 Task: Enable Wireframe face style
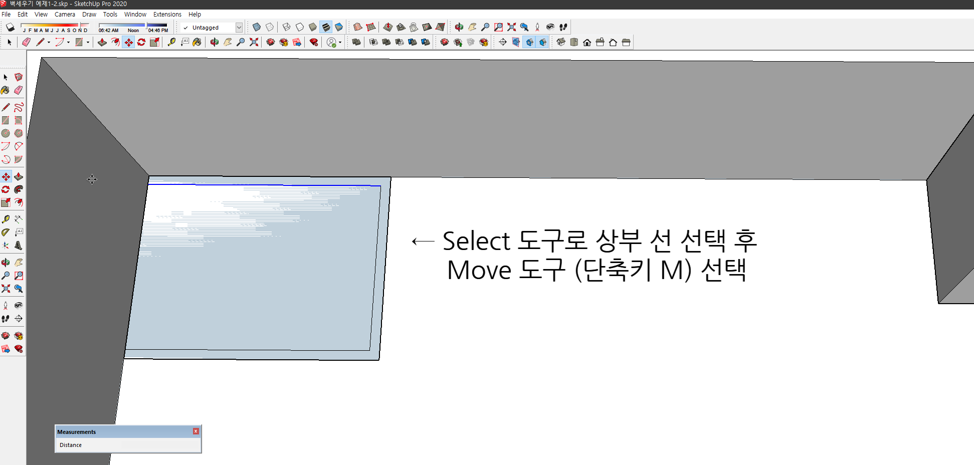pyautogui.click(x=286, y=27)
